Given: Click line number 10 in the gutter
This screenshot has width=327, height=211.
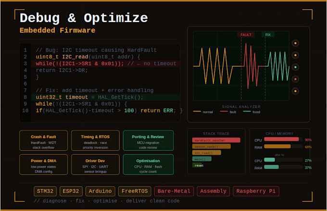Looking at the screenshot, I should click(25, 111).
